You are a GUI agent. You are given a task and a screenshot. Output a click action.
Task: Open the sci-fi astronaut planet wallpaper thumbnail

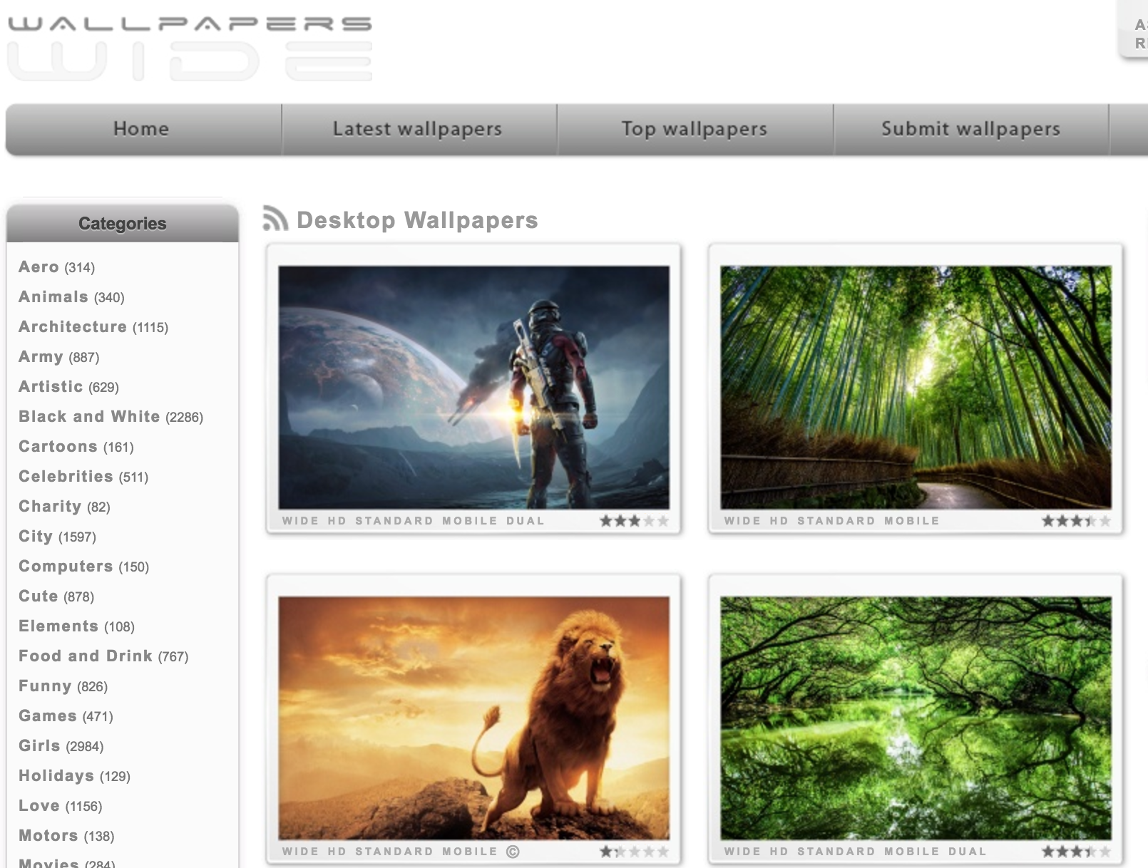(473, 387)
